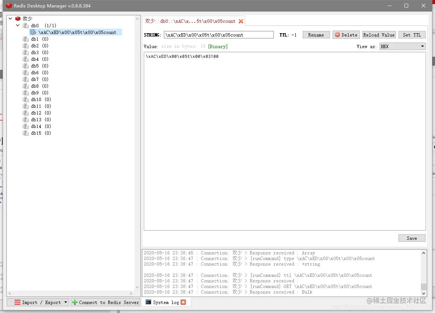This screenshot has height=313, width=435.
Task: Click the db11 database icon
Action: [26, 106]
